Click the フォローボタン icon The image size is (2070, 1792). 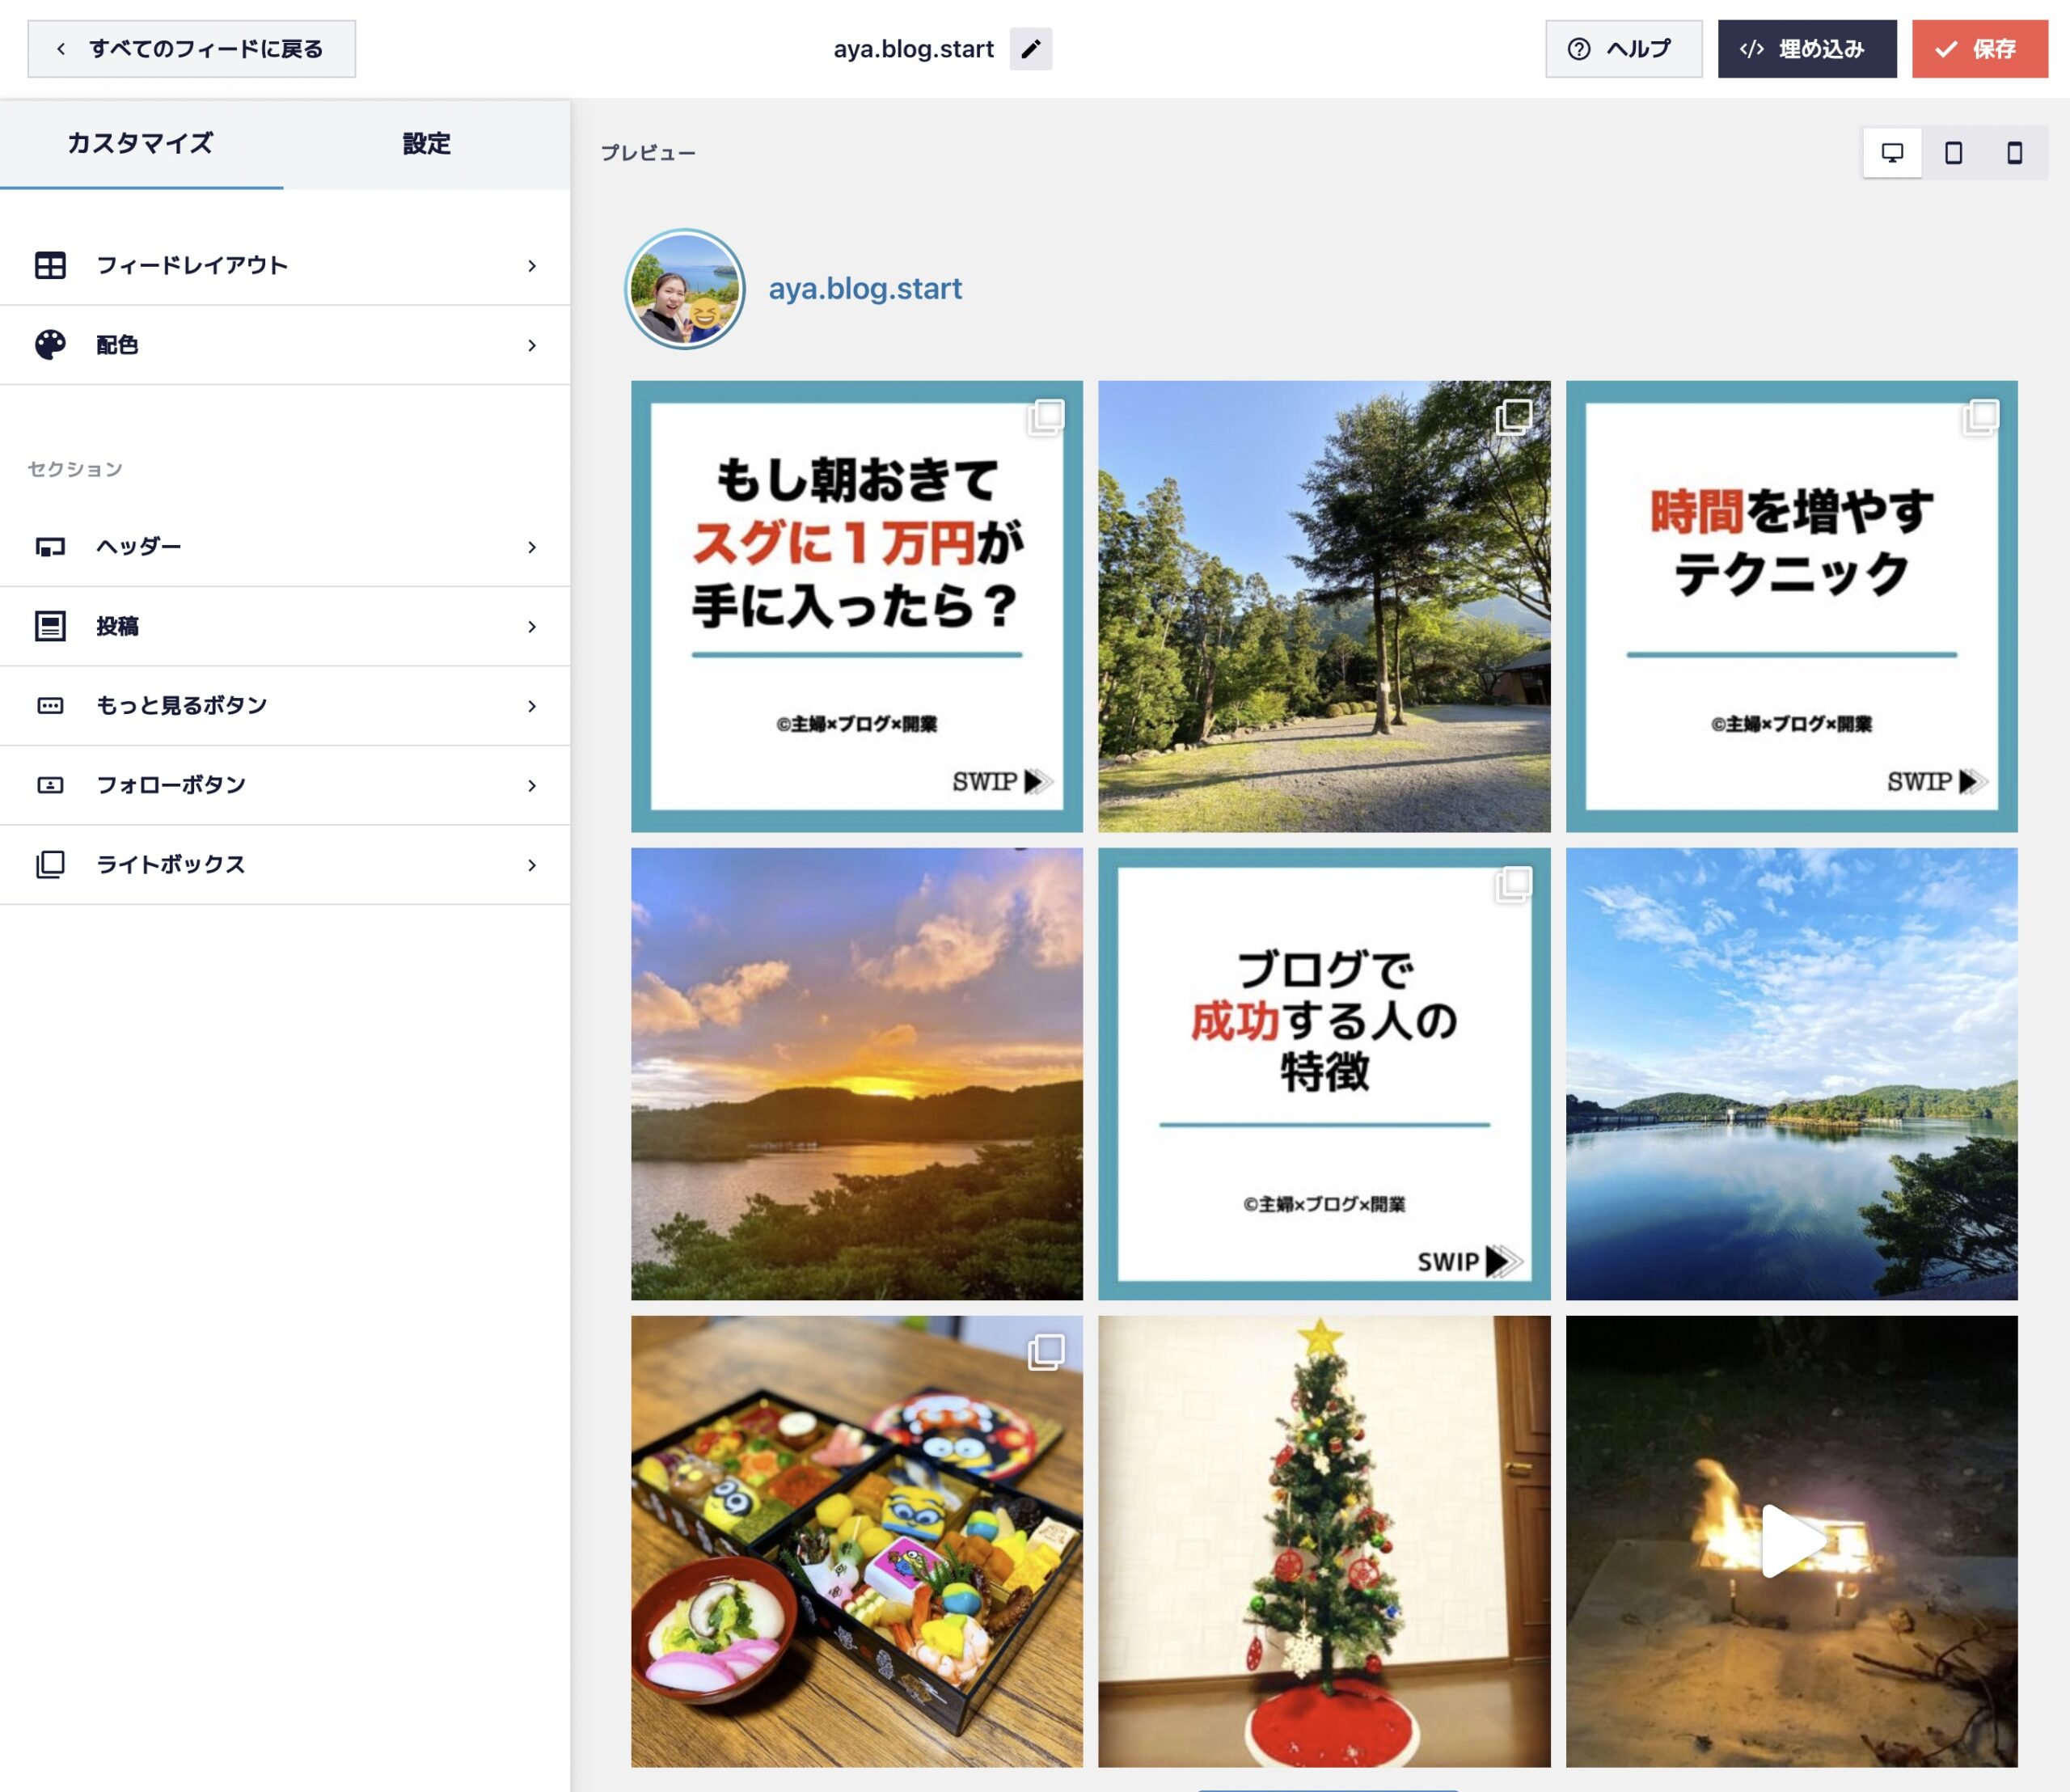click(50, 785)
